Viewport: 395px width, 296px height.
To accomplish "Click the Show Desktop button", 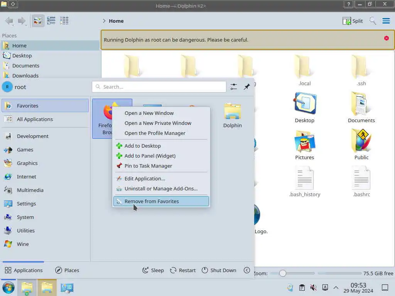I will 385,288.
